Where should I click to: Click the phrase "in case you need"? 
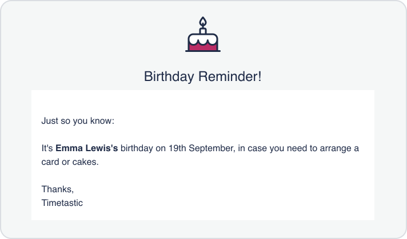pyautogui.click(x=272, y=148)
